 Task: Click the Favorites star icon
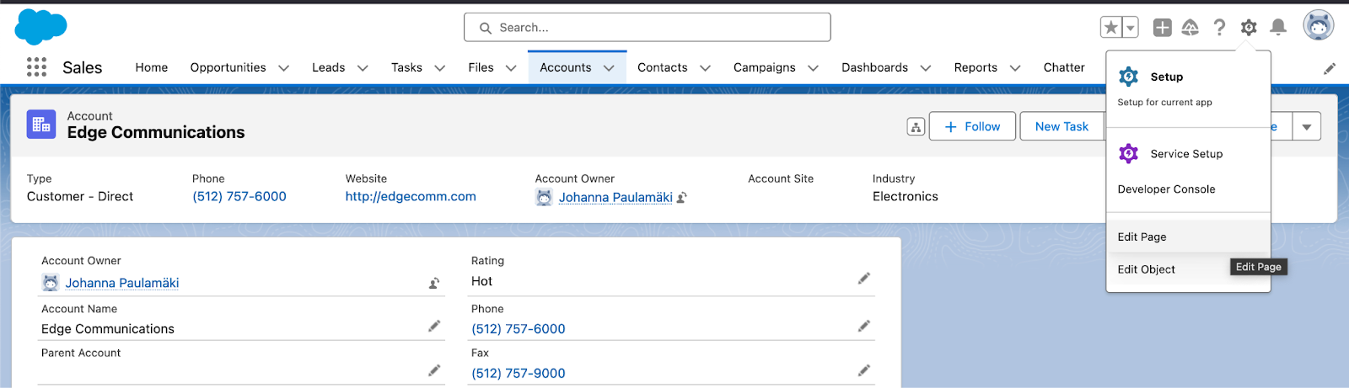(1111, 28)
